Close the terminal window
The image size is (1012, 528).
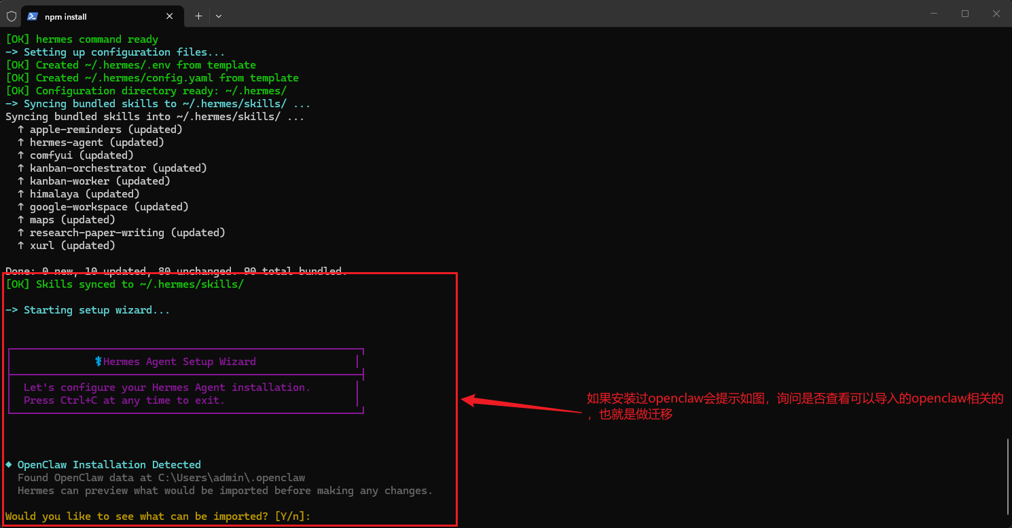coord(996,14)
